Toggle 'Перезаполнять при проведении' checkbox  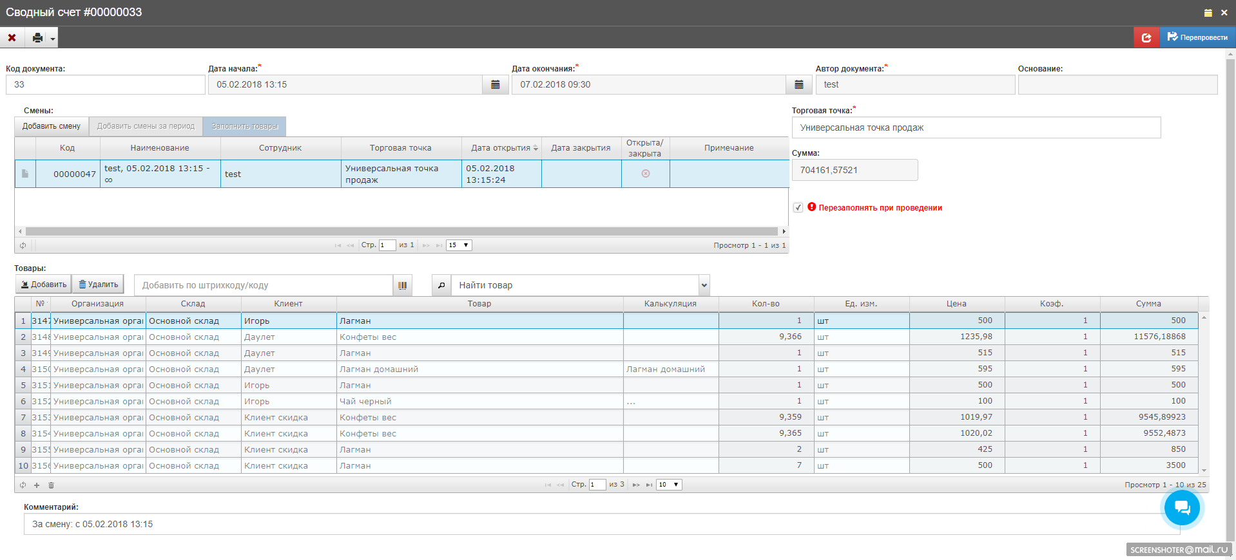tap(798, 208)
